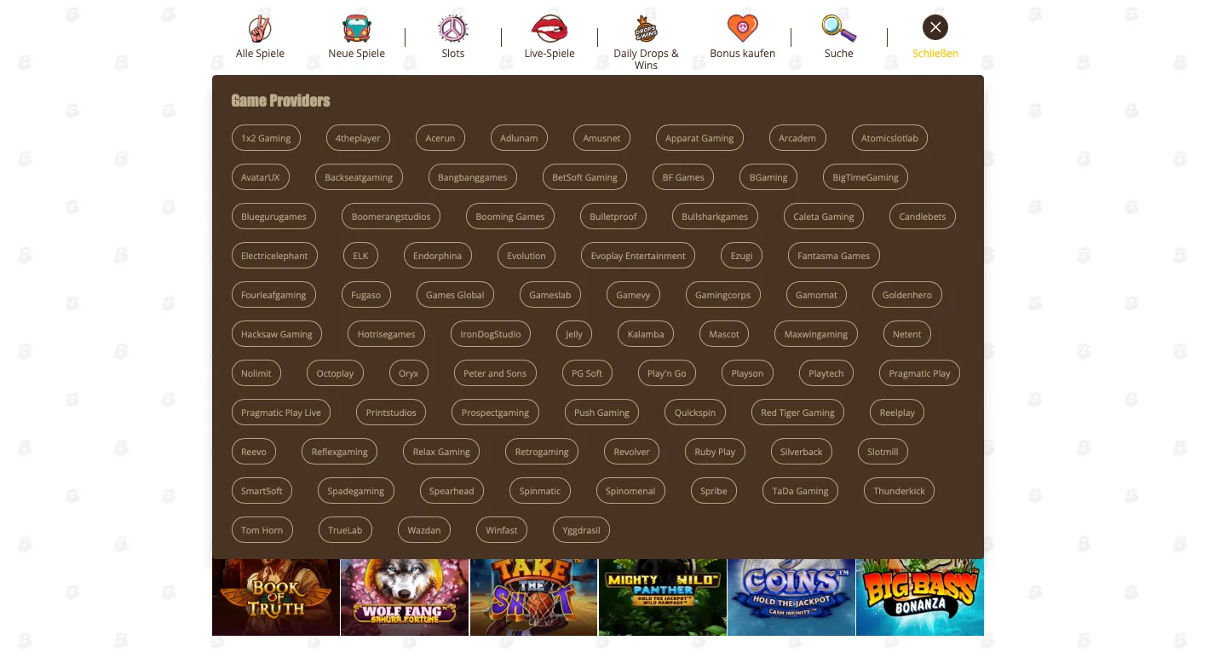Click the Neue Spiele van icon
This screenshot has height=652, width=1214.
356,27
